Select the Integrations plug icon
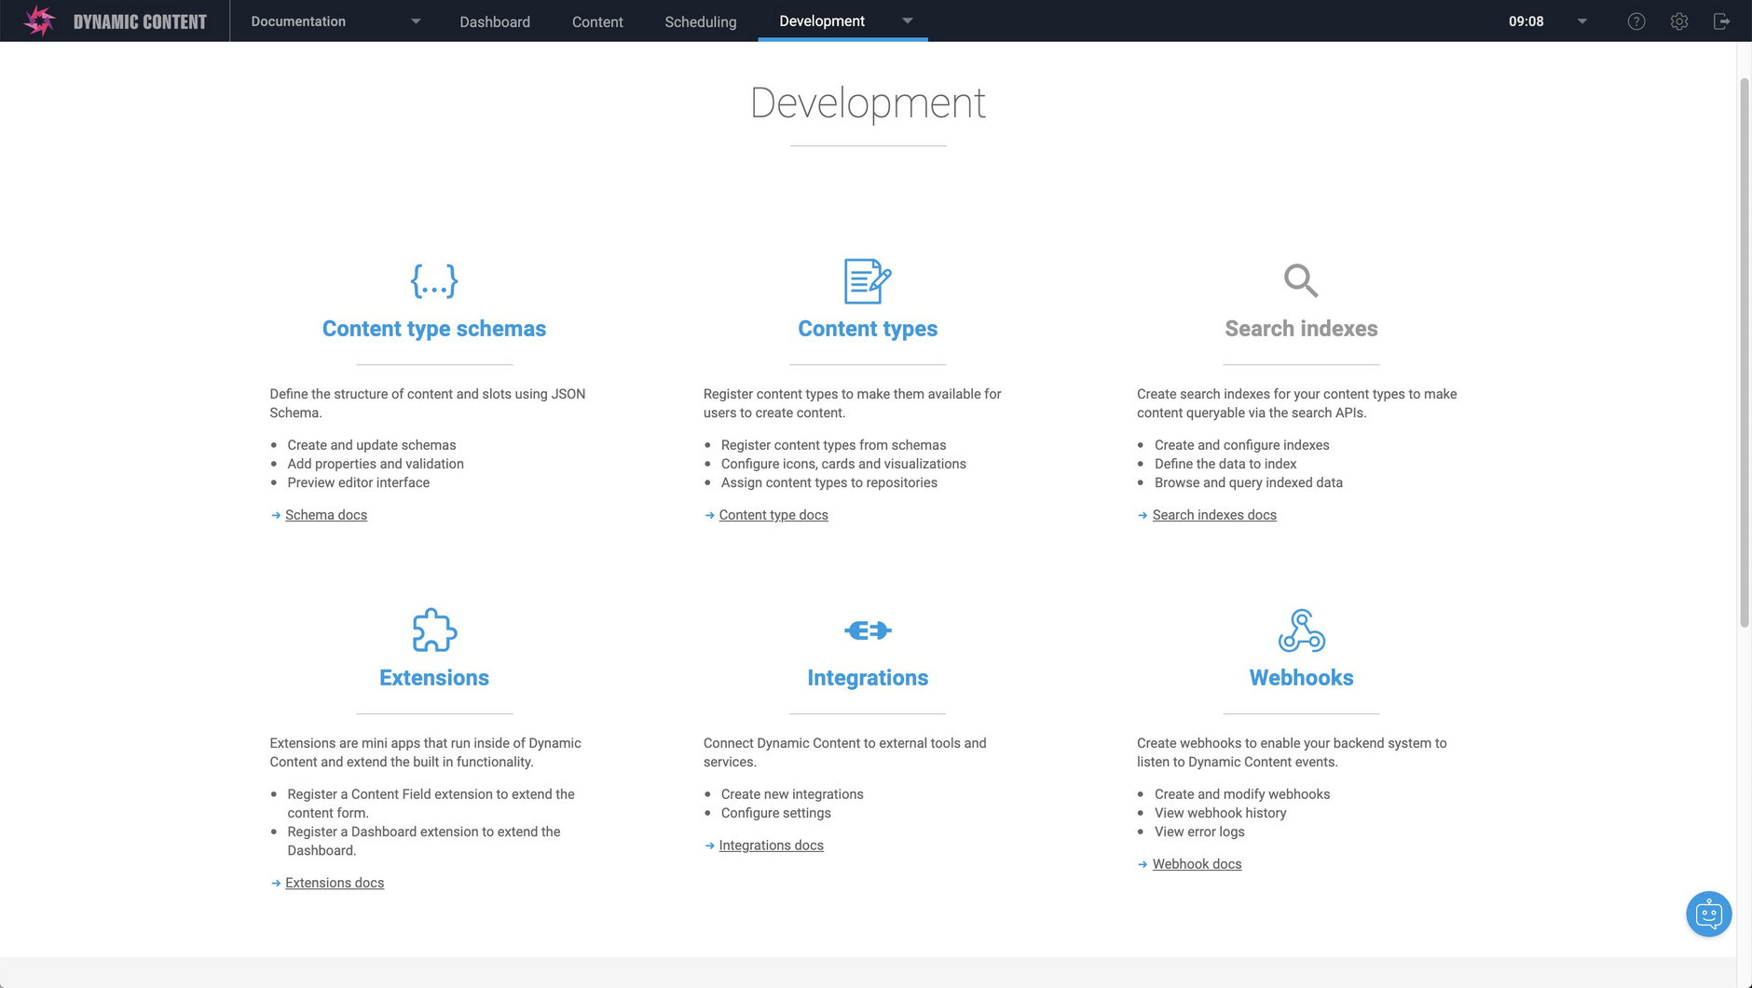This screenshot has width=1752, height=988. pos(866,629)
